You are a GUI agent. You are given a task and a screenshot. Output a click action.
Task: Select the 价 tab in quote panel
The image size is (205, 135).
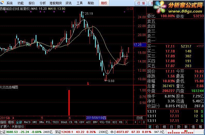click(157, 127)
